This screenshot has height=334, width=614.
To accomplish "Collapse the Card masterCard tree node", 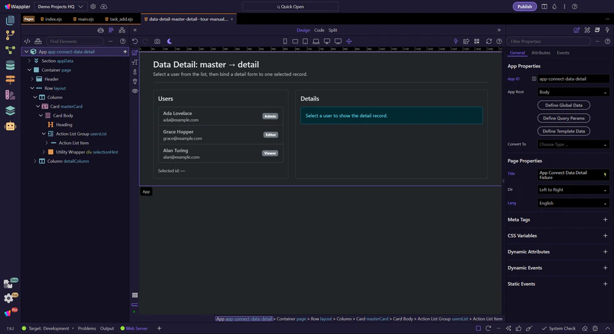I will point(38,106).
